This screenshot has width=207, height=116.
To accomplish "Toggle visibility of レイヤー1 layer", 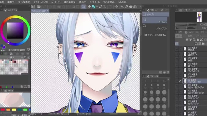I will click(x=177, y=75).
